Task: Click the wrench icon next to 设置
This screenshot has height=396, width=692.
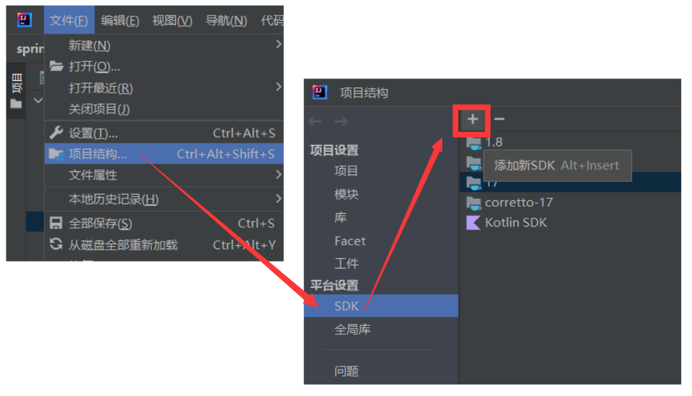Action: pyautogui.click(x=56, y=133)
